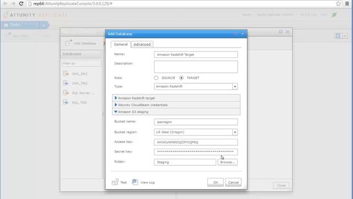Viewport: 353px width, 199px height.
Task: Click the Attunity Replicate logo
Action: [x=36, y=15]
